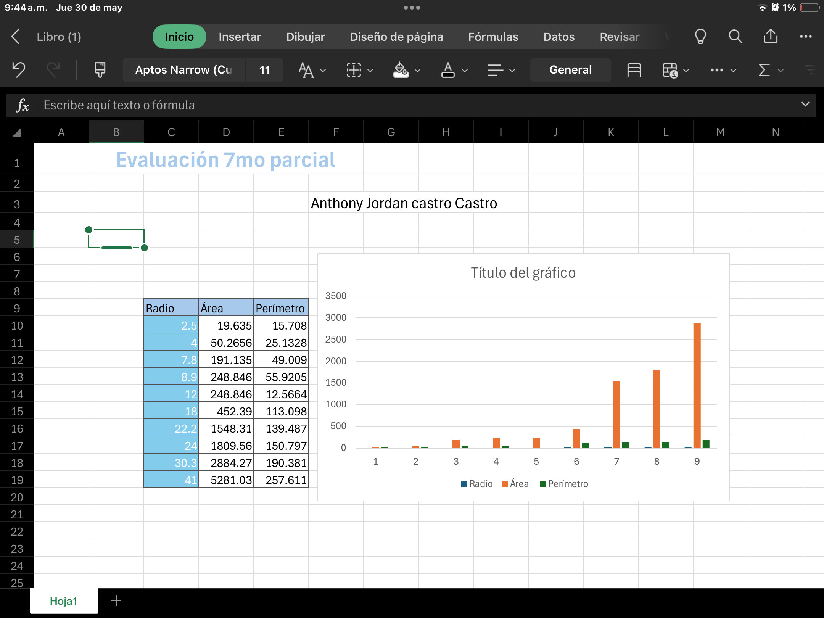Image resolution: width=824 pixels, height=618 pixels.
Task: Tap the undo arrow icon
Action: pos(18,70)
